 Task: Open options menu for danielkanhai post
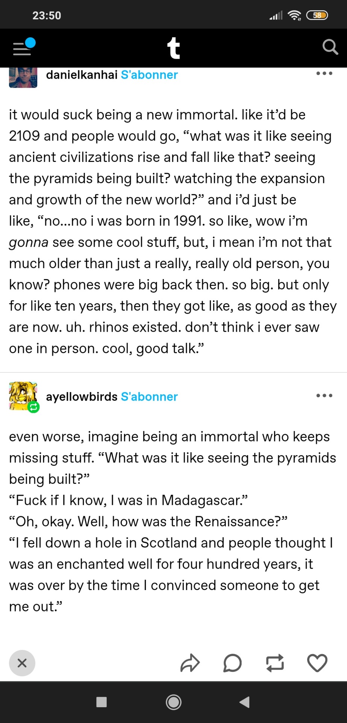point(324,73)
